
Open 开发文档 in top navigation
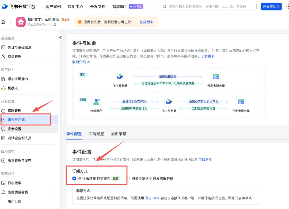(x=98, y=7)
